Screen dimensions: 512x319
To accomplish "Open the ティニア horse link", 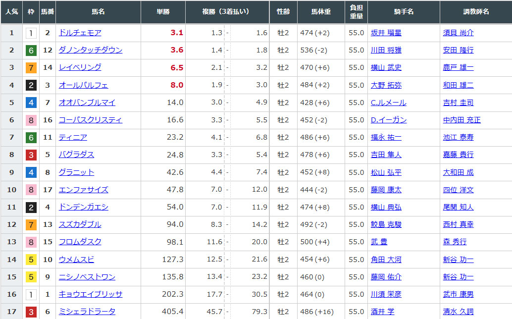I will click(73, 137).
